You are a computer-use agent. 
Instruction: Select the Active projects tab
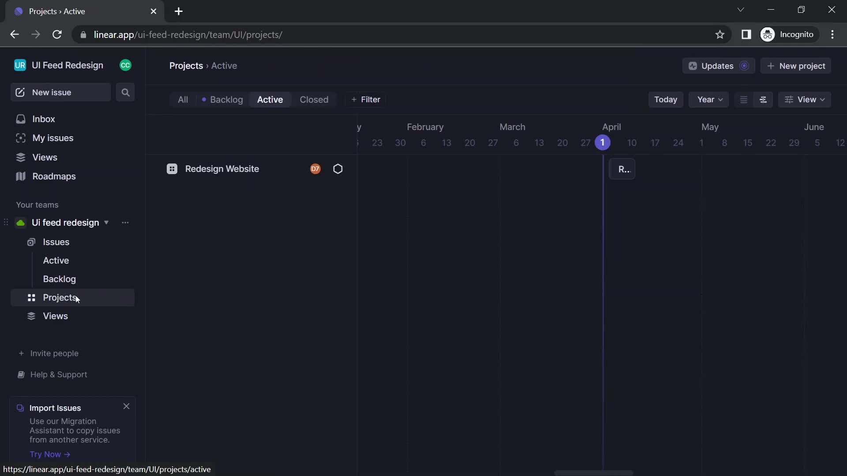pyautogui.click(x=270, y=99)
